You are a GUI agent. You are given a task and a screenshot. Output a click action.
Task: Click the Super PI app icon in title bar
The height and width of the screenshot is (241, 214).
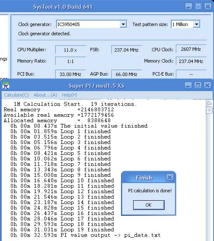click(x=6, y=85)
